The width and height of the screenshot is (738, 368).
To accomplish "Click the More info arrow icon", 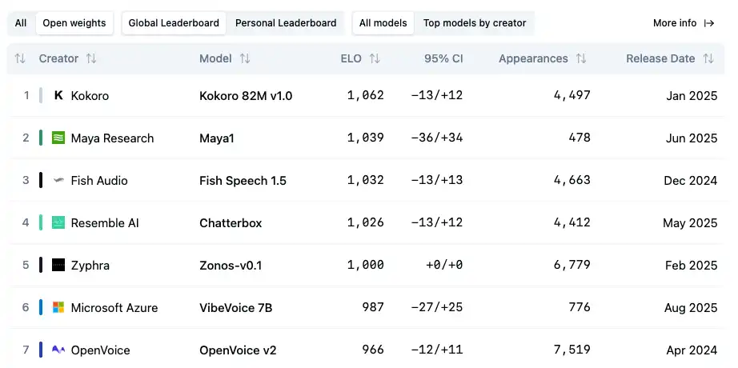I will pyautogui.click(x=709, y=23).
